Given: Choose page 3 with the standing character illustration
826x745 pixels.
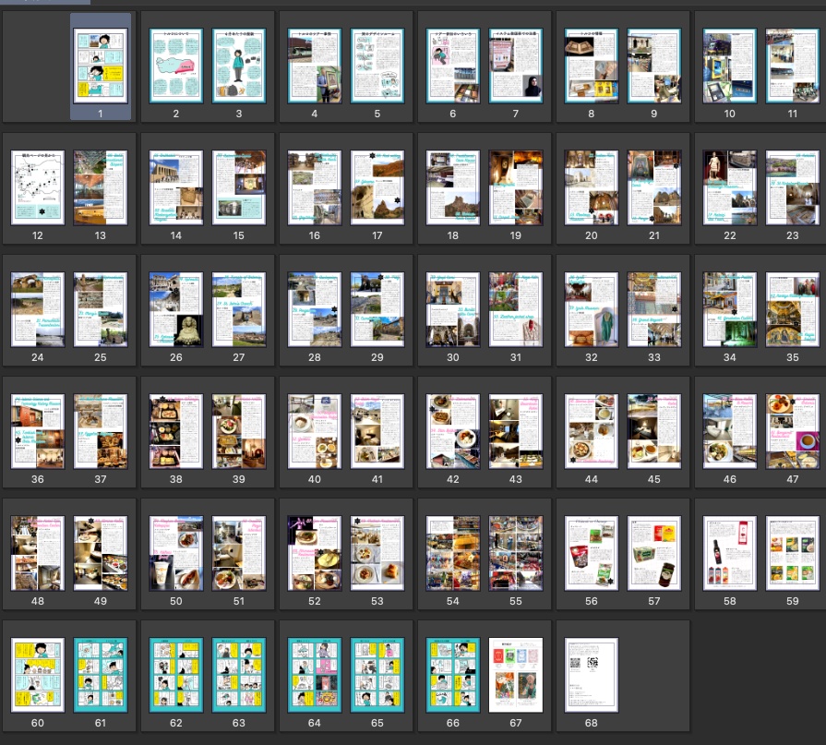Looking at the screenshot, I should 239,66.
